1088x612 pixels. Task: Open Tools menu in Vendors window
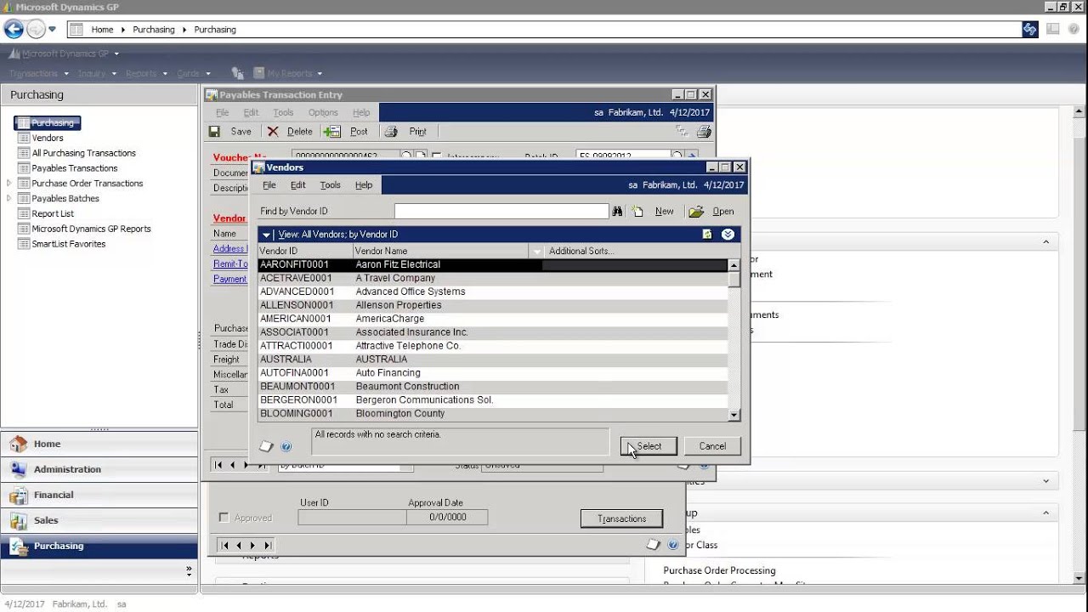330,185
